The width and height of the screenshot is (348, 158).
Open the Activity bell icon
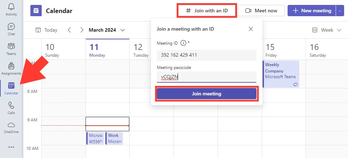(x=11, y=7)
